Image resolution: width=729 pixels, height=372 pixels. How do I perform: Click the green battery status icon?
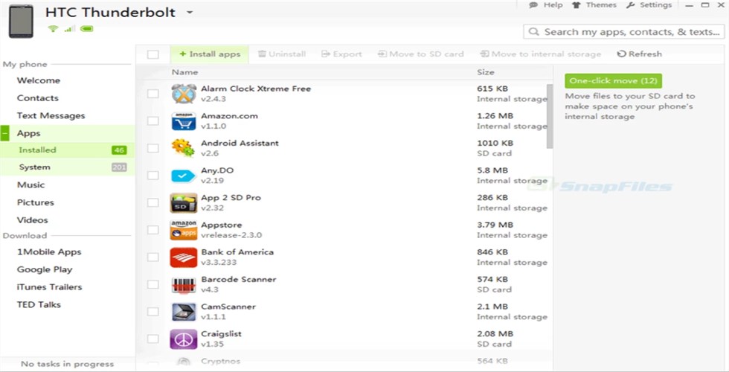[x=86, y=29]
